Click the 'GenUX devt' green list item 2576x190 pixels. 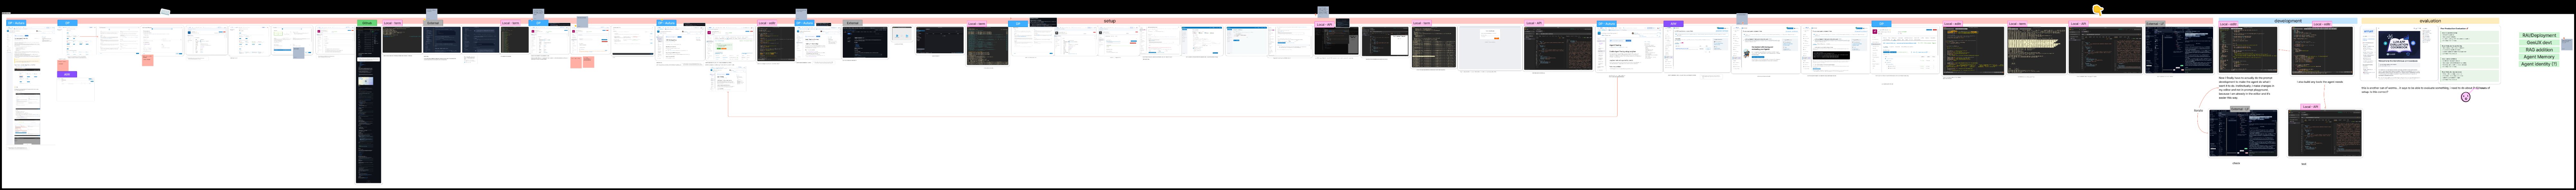tap(2539, 43)
